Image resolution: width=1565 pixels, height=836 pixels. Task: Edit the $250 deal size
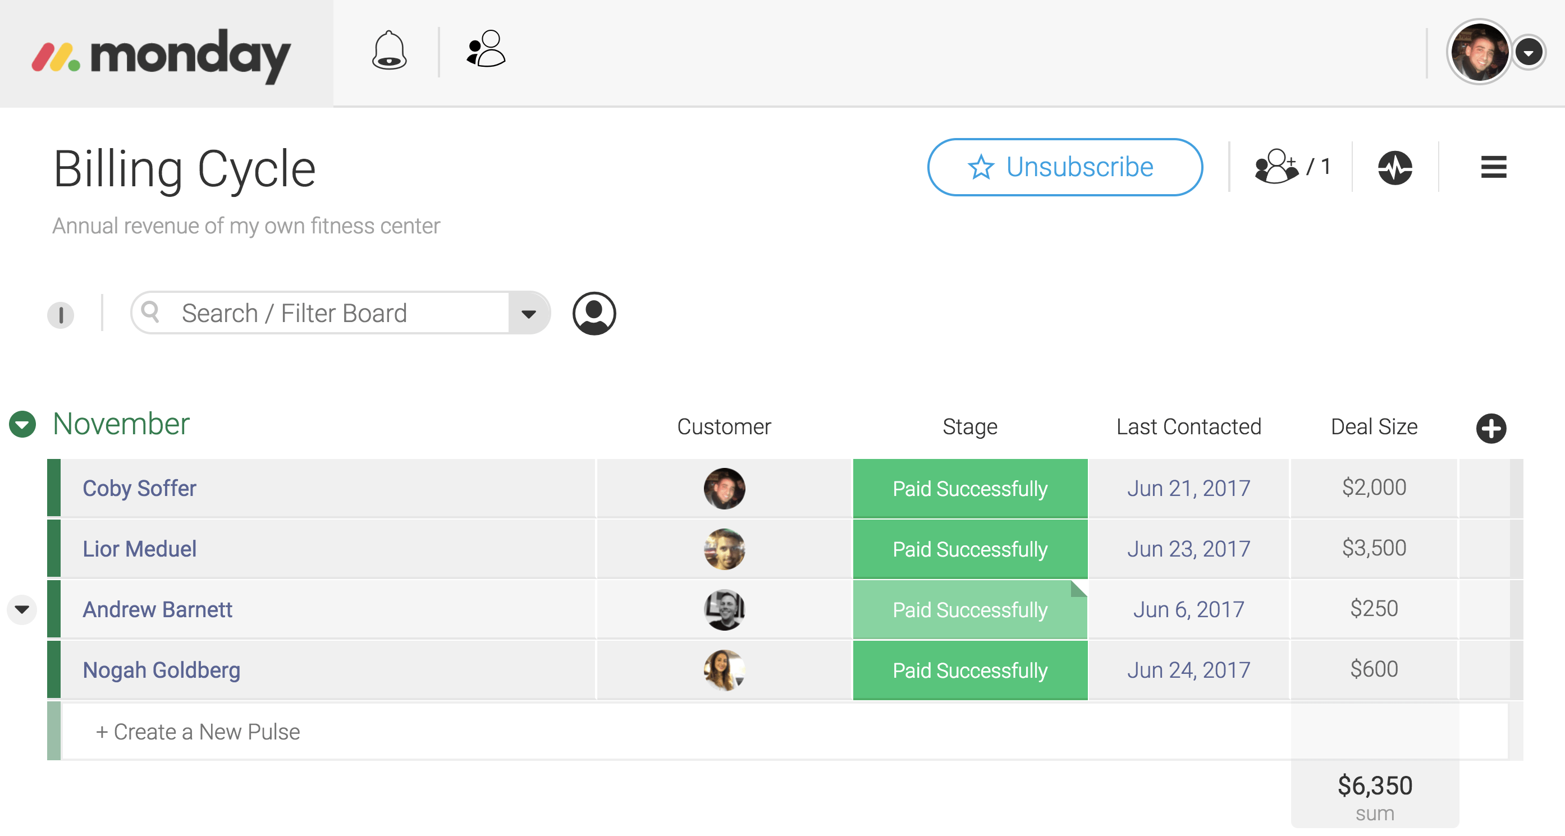pos(1374,609)
